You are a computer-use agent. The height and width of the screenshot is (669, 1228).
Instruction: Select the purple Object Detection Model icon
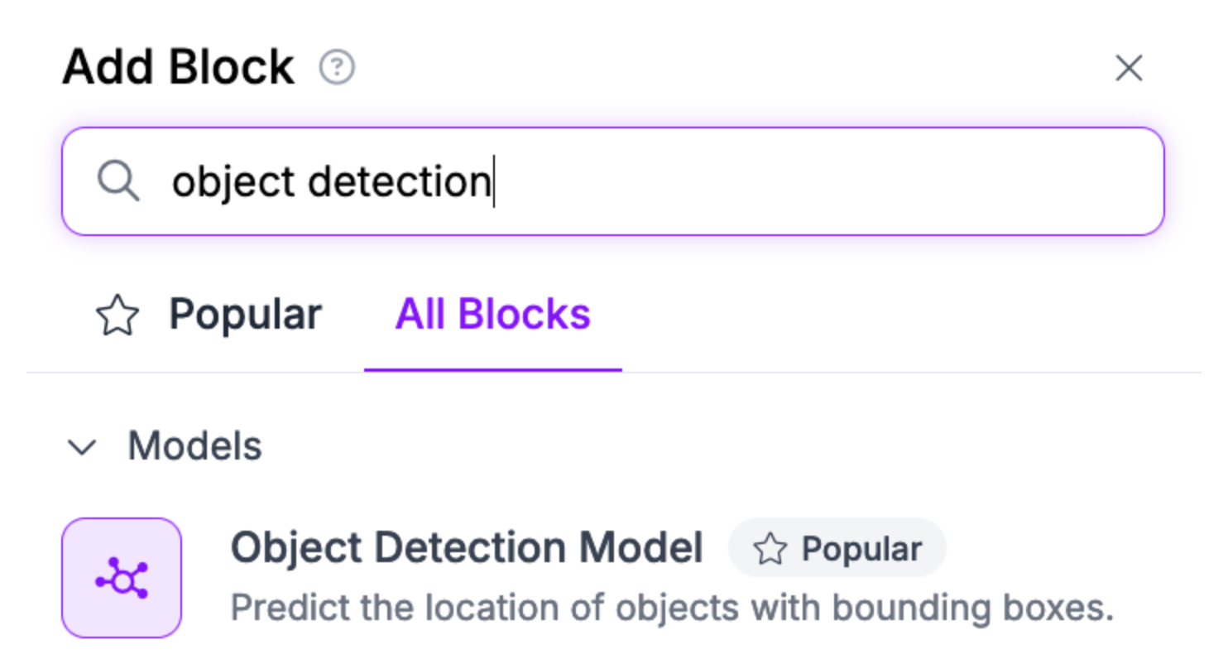click(x=122, y=578)
